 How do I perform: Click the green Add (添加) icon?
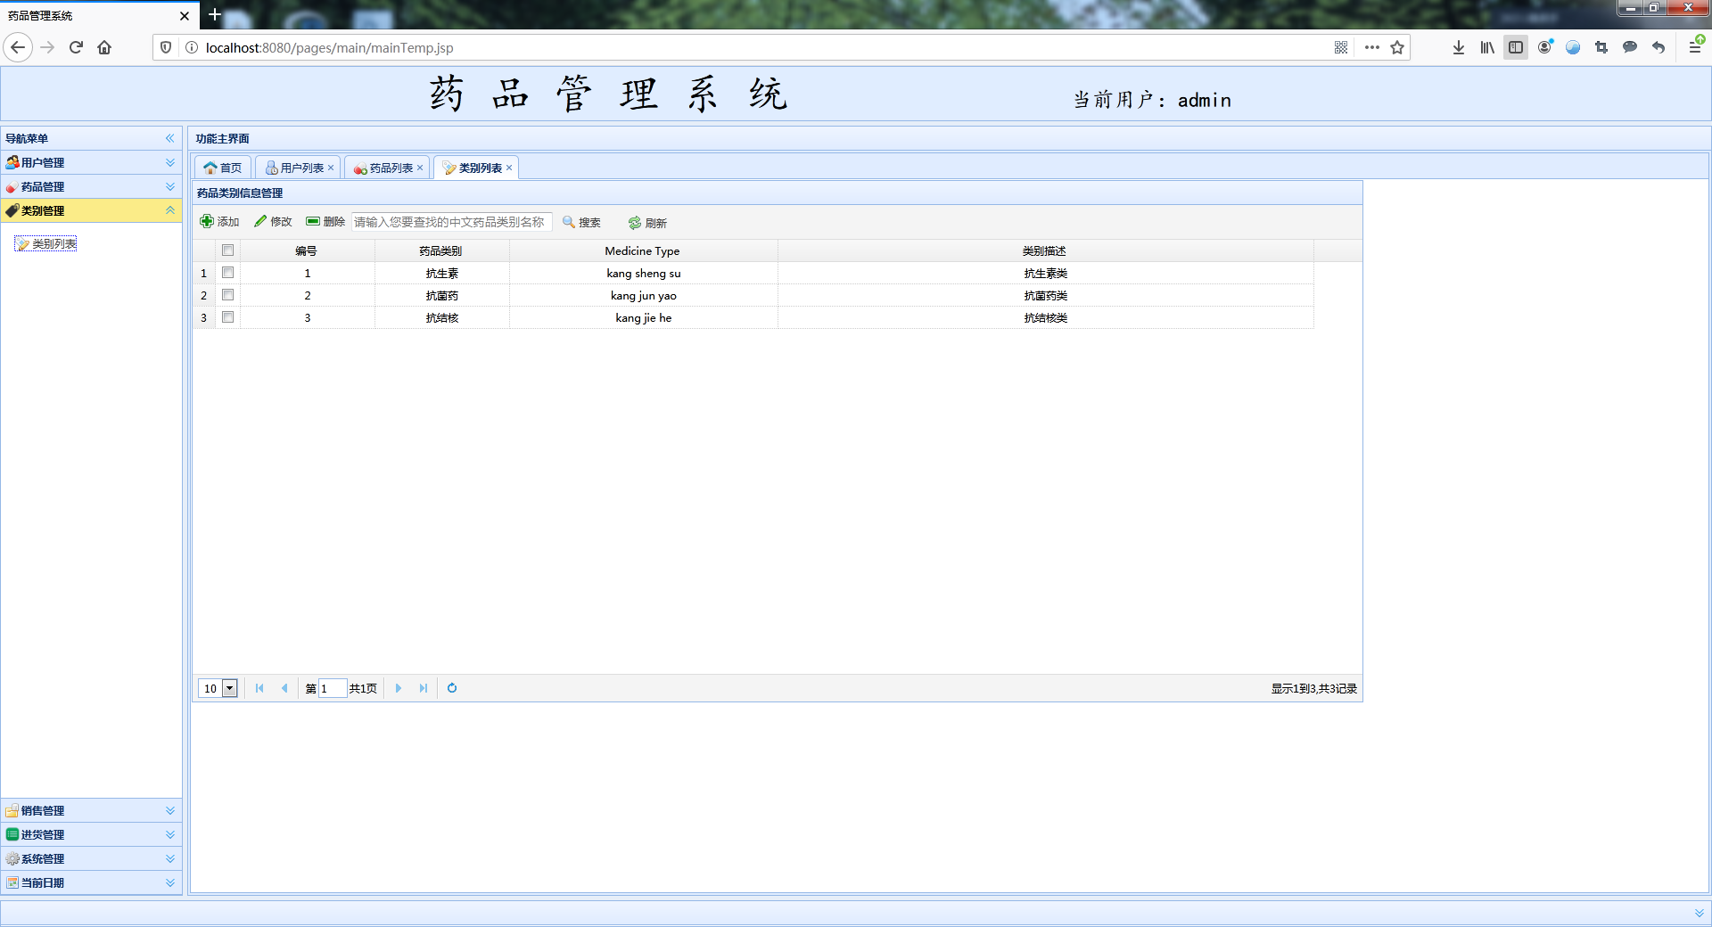207,222
